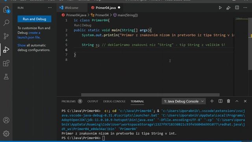
Task: Select the Primer04.java editor tab
Action: tap(106, 8)
